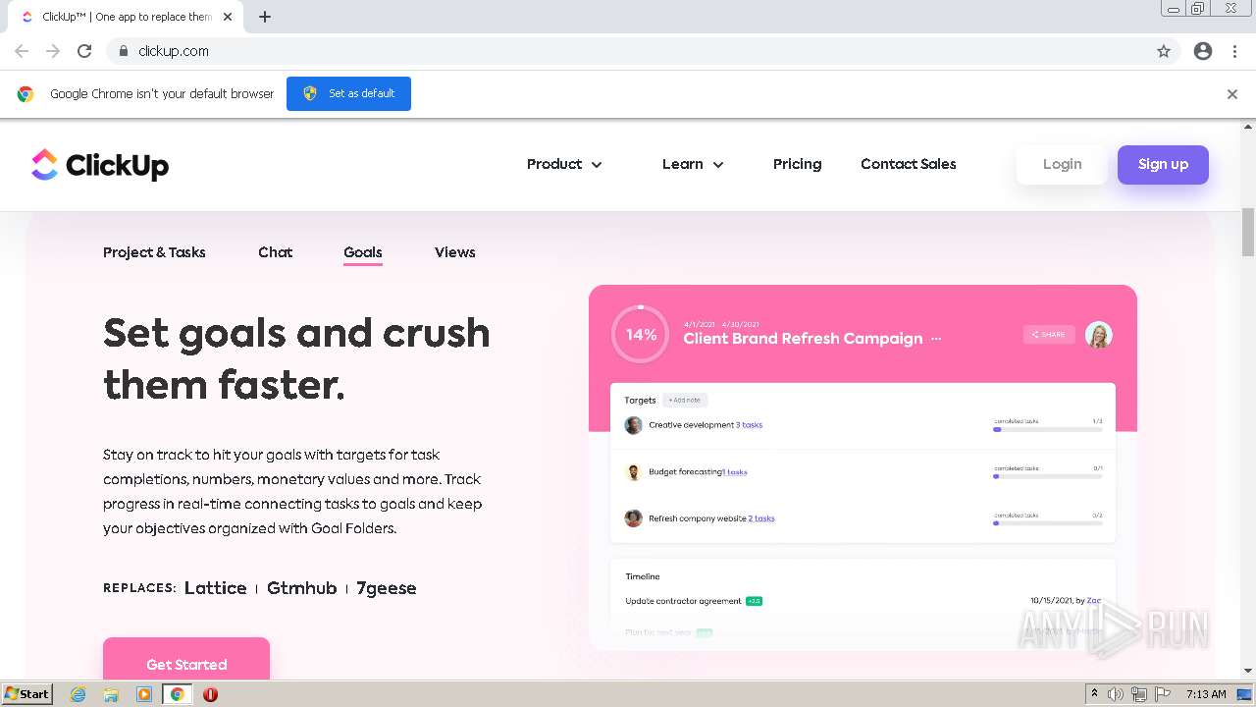Click the Client Brand Refresh Campaign title

pos(803,339)
